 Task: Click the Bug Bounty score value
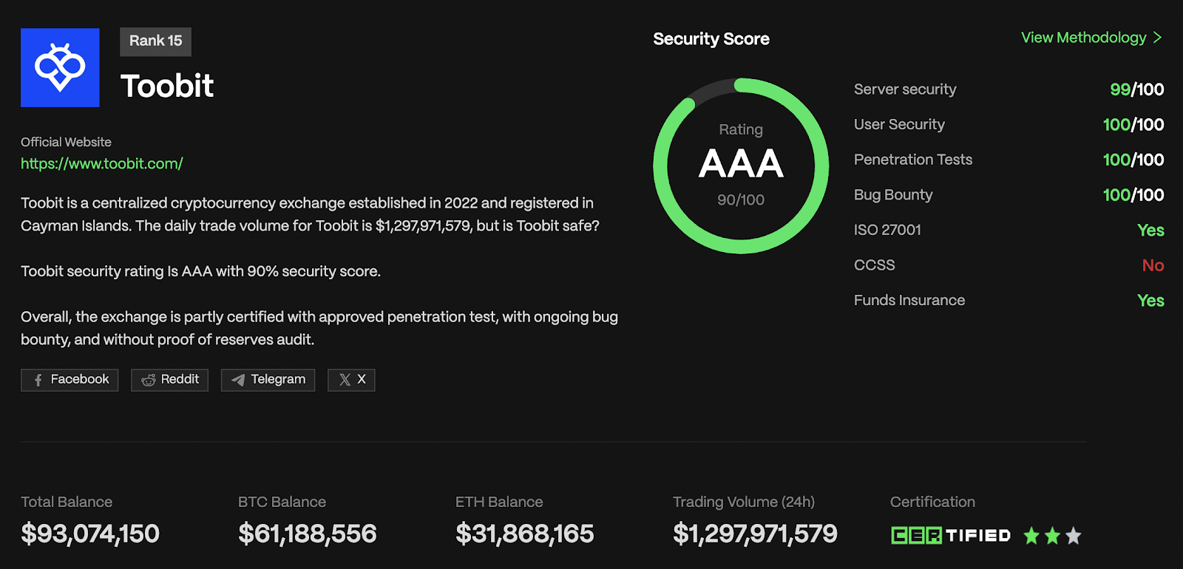coord(1133,195)
